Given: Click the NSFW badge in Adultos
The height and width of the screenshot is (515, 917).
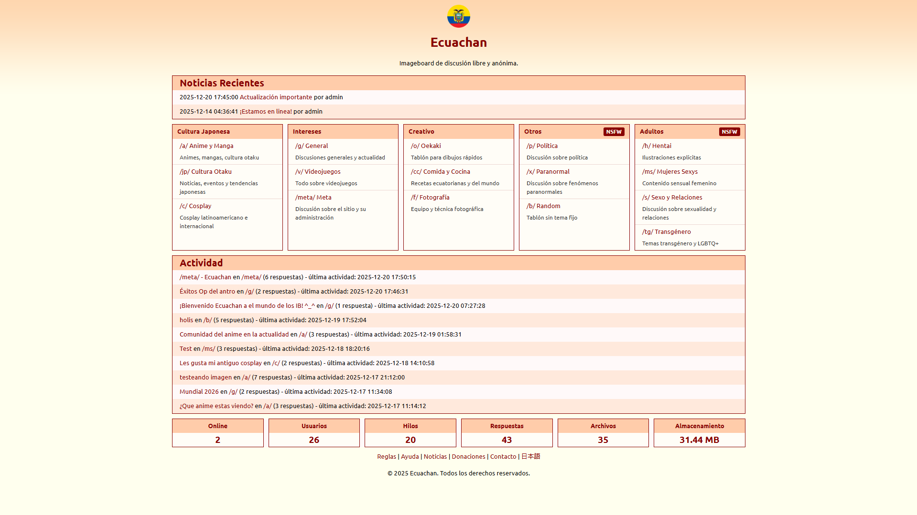Looking at the screenshot, I should point(729,132).
